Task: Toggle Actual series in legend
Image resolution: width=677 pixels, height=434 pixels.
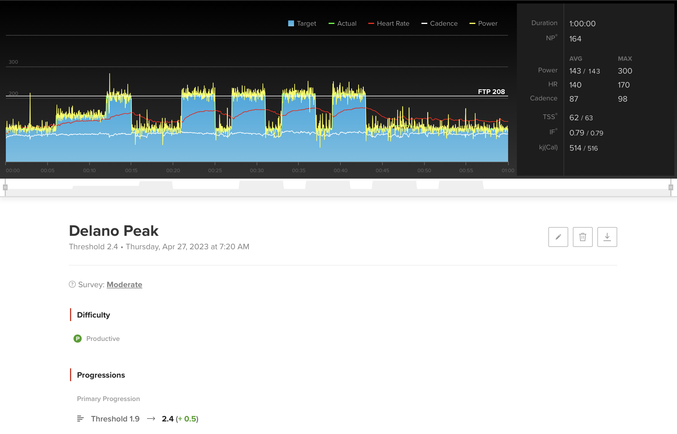Action: point(342,23)
